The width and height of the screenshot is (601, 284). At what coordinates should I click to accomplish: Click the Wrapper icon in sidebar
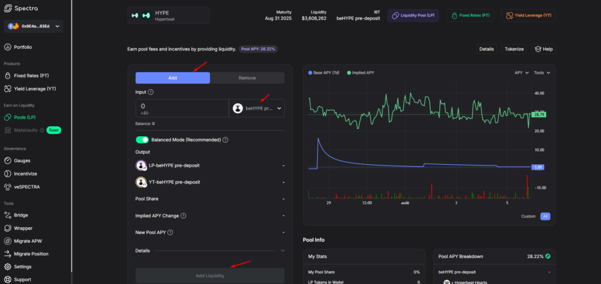(7, 228)
